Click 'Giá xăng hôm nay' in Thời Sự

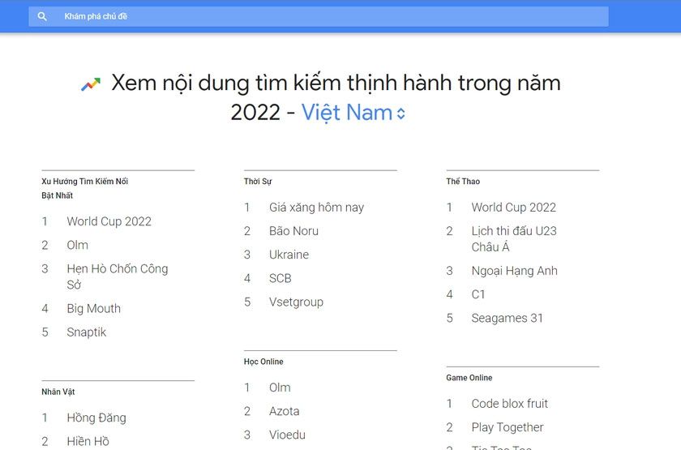tap(317, 208)
